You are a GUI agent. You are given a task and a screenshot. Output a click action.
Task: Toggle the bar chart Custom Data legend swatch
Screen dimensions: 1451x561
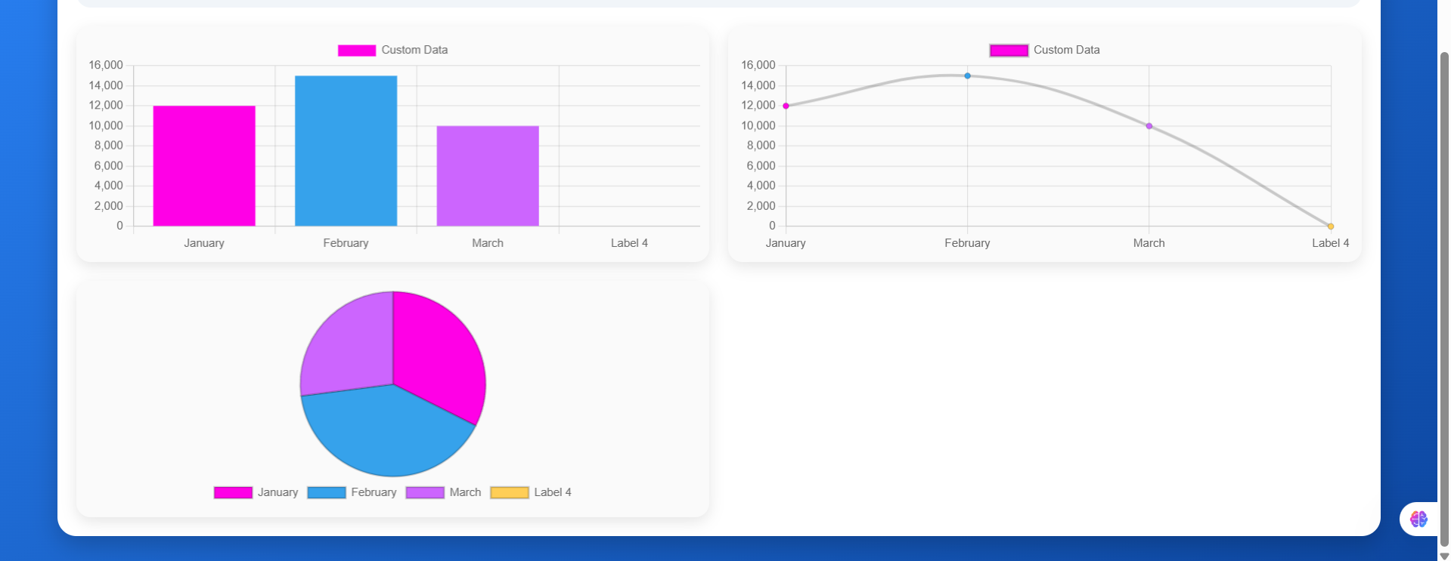click(x=357, y=51)
